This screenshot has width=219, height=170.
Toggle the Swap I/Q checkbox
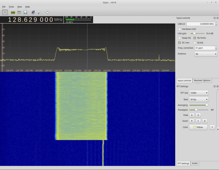179,38
